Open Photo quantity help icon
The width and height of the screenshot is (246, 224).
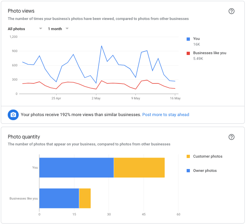pyautogui.click(x=231, y=137)
